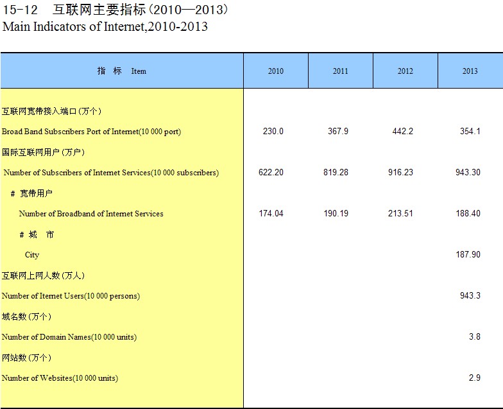Select the 2013 column header
The width and height of the screenshot is (503, 409).
470,71
